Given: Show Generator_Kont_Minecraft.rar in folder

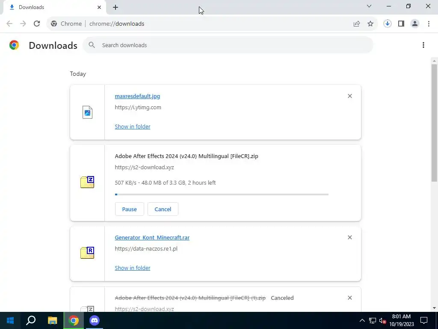Looking at the screenshot, I should (133, 268).
